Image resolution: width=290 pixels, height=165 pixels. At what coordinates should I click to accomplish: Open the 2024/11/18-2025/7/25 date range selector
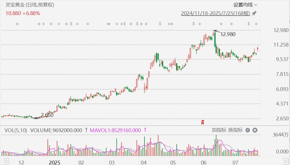215,13
